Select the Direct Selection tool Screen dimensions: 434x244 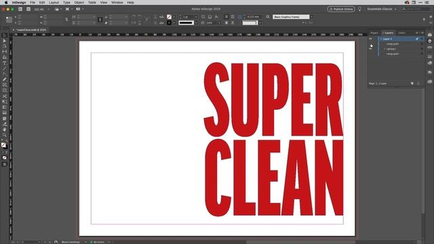pyautogui.click(x=5, y=41)
